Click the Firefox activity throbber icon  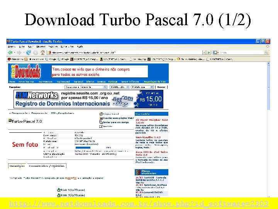click(x=268, y=46)
